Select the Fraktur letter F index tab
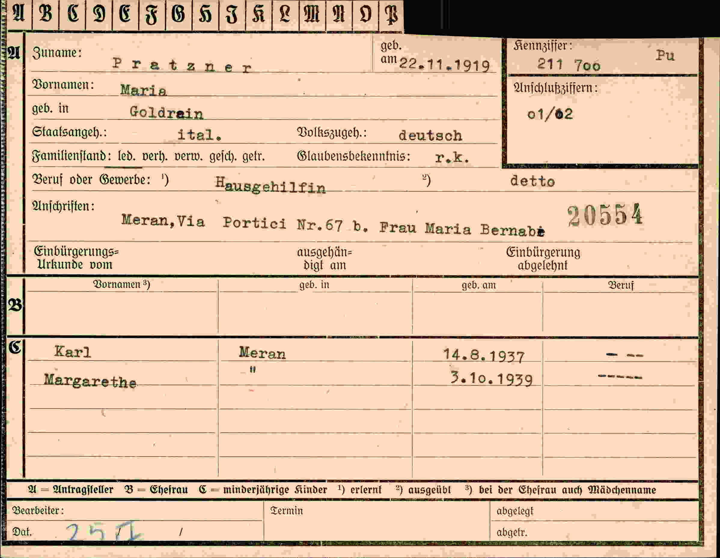The image size is (720, 558). [x=152, y=15]
